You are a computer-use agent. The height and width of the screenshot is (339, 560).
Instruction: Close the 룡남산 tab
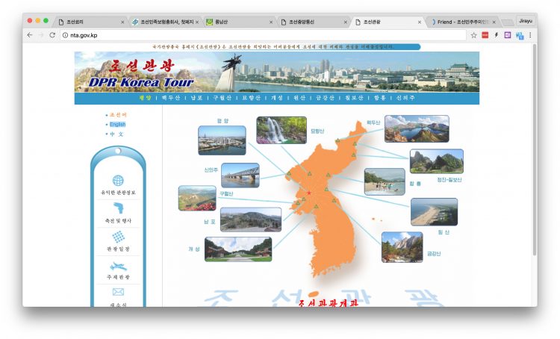pyautogui.click(x=271, y=22)
